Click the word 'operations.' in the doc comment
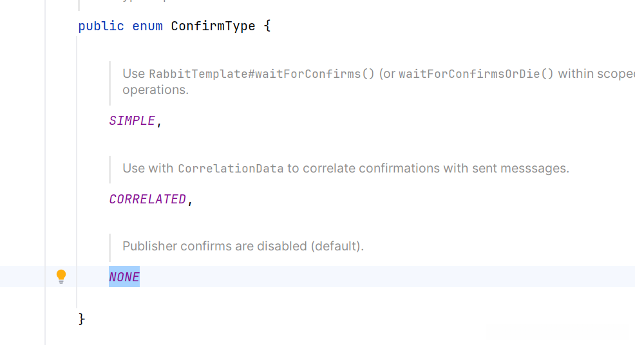 pyautogui.click(x=155, y=89)
